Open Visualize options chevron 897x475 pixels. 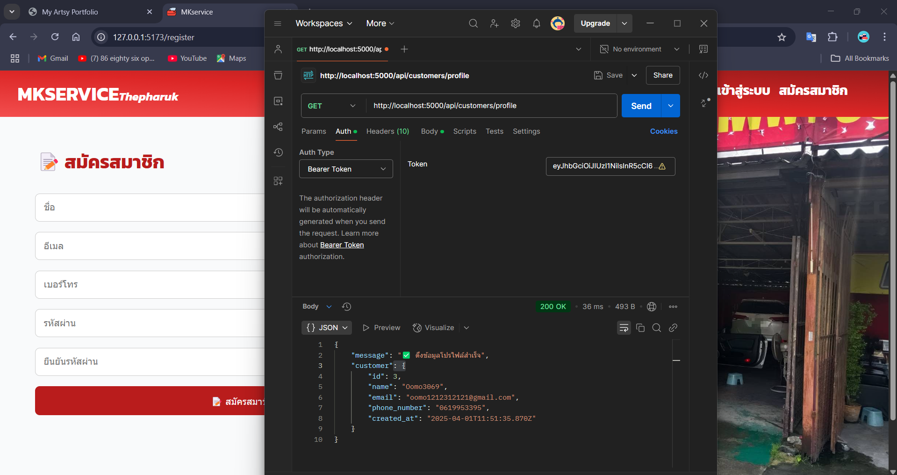point(466,328)
